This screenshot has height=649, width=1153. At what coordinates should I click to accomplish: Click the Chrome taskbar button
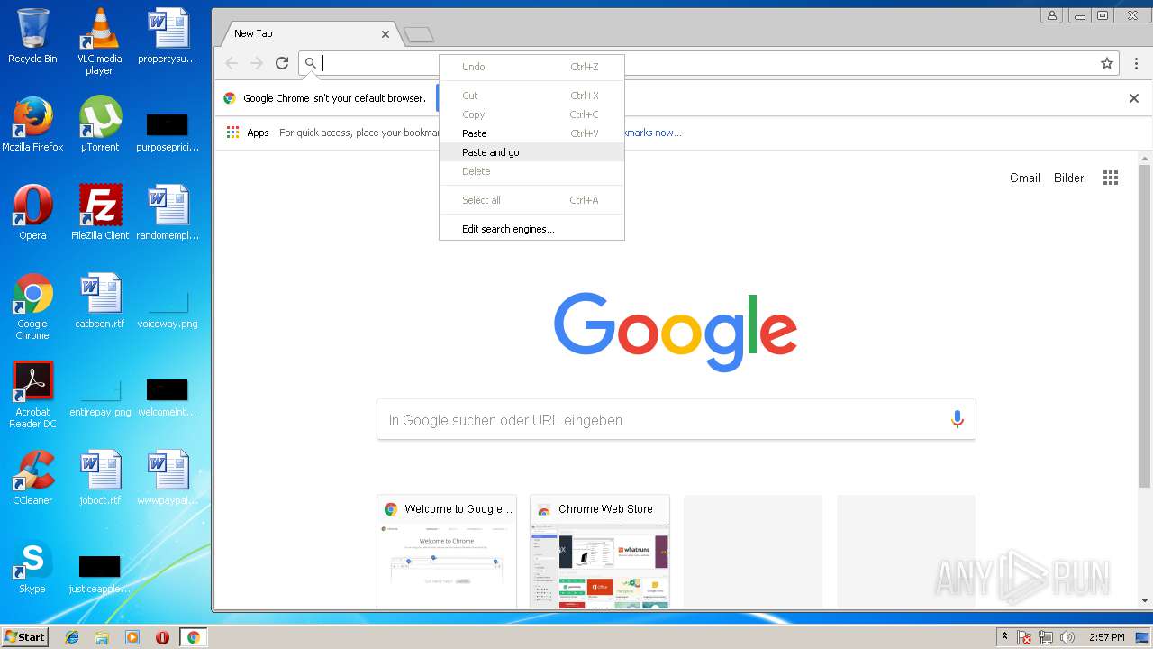[x=193, y=637]
